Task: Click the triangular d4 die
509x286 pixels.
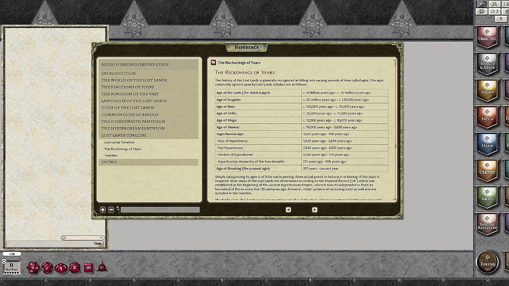Action: (102, 267)
